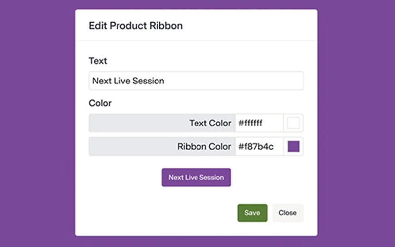Screen dimensions: 395x247
Task: Click the Text Color label
Action: coord(210,123)
